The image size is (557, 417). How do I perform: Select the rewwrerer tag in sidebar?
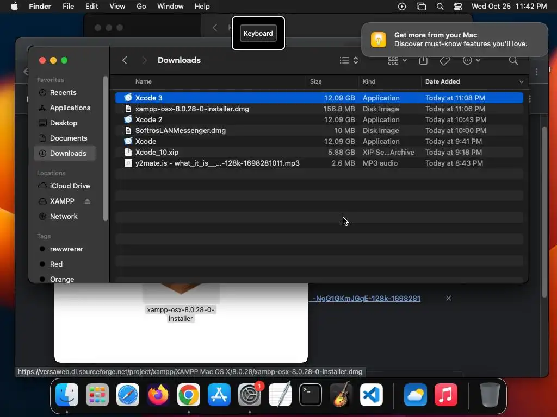click(65, 249)
